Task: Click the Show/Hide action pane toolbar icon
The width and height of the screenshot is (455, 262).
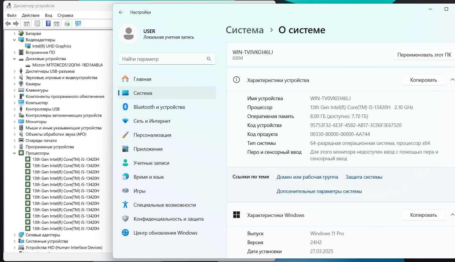Action: click(56, 24)
